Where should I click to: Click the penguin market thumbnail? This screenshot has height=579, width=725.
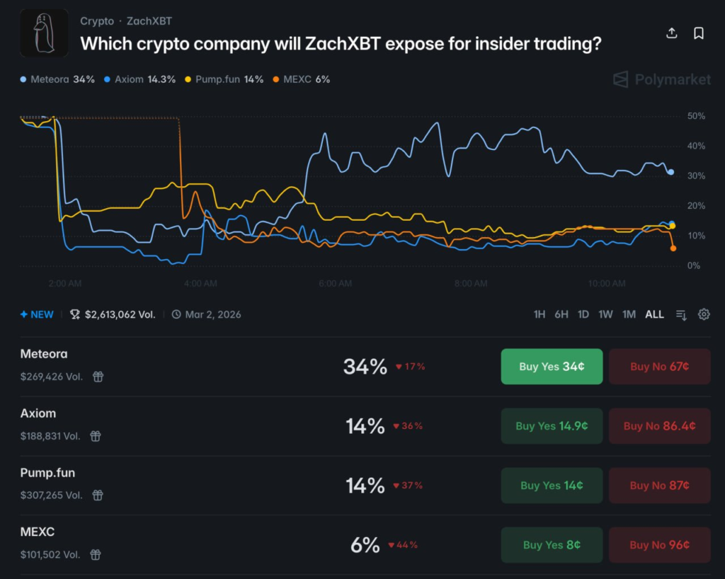[x=44, y=33]
